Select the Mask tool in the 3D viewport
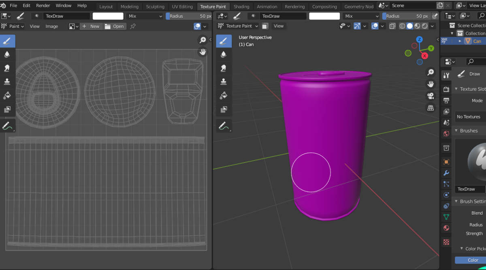 [224, 109]
